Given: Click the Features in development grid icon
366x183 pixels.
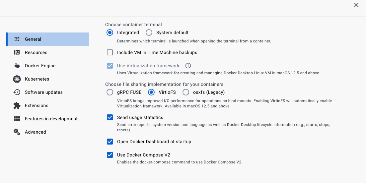Looking at the screenshot, I should click(x=17, y=119).
